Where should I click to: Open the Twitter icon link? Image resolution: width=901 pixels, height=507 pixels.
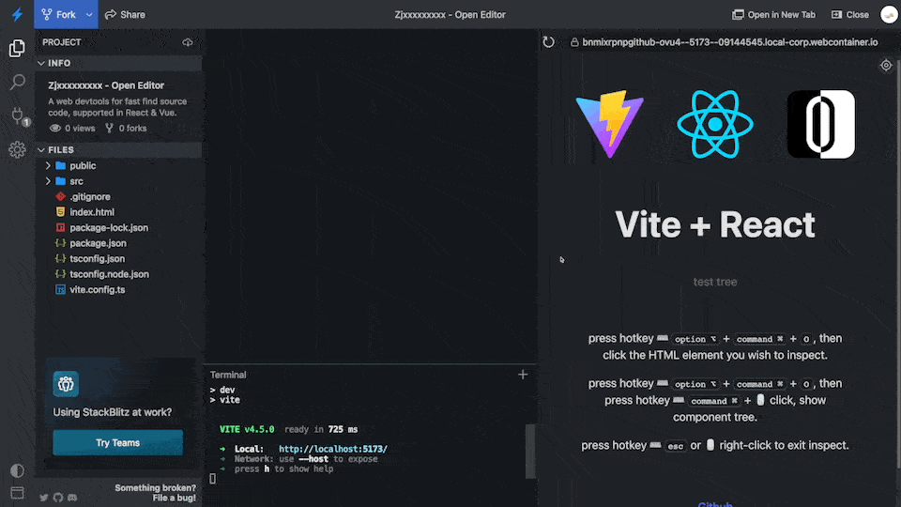coord(44,498)
